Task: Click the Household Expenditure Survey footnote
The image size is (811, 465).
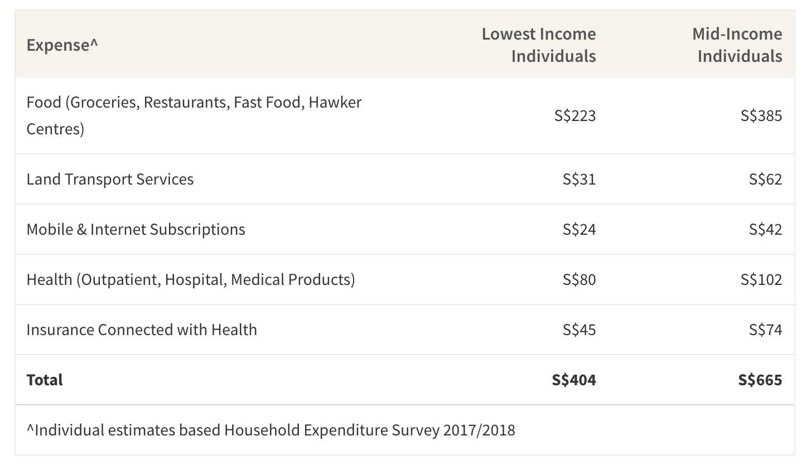Action: (x=271, y=430)
